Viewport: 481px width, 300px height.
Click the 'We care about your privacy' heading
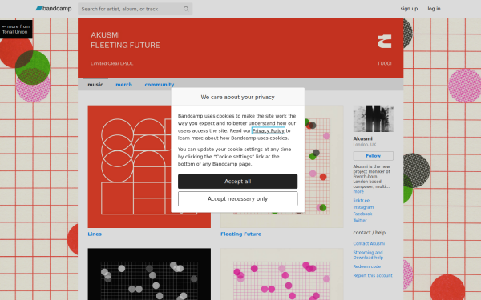point(238,97)
